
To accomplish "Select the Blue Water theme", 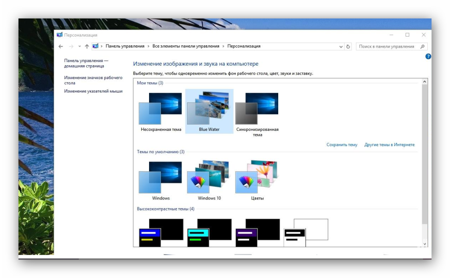I will click(209, 111).
